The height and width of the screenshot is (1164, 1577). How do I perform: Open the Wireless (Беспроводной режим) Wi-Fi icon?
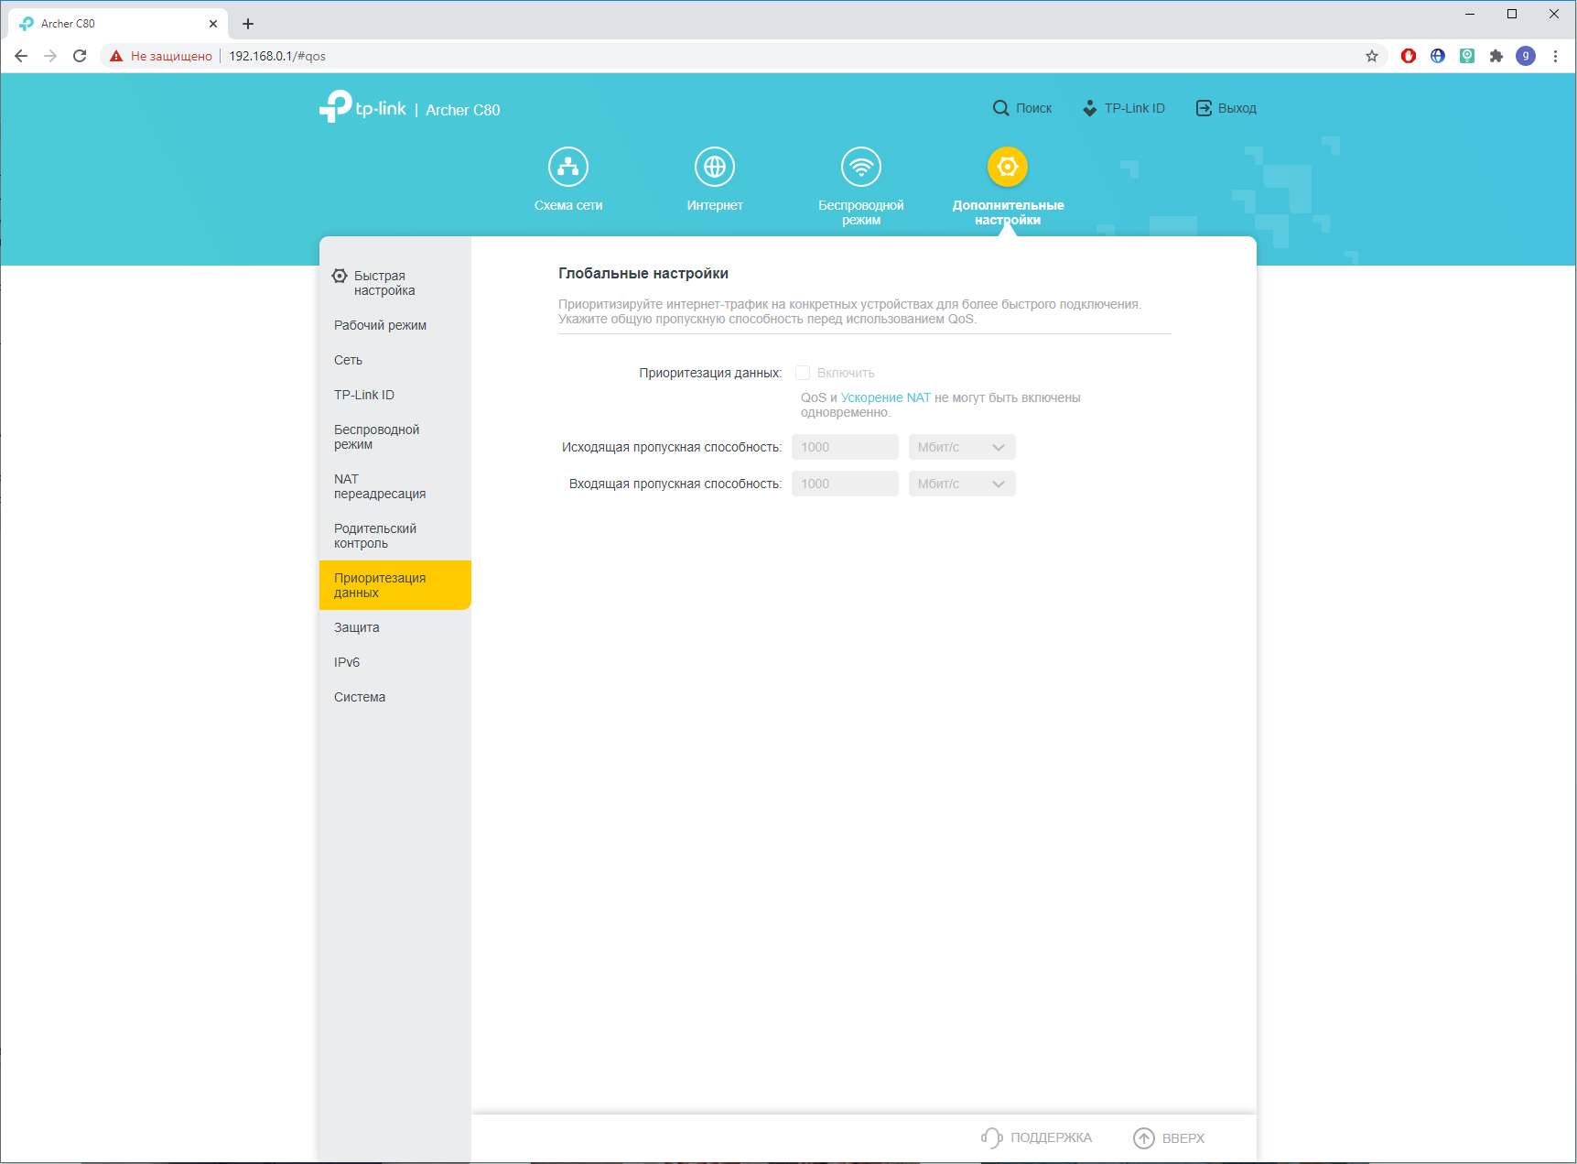tap(861, 167)
